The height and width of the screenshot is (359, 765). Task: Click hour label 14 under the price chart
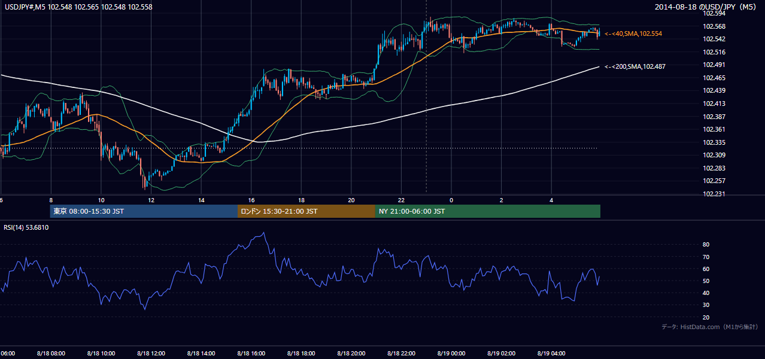[201, 200]
